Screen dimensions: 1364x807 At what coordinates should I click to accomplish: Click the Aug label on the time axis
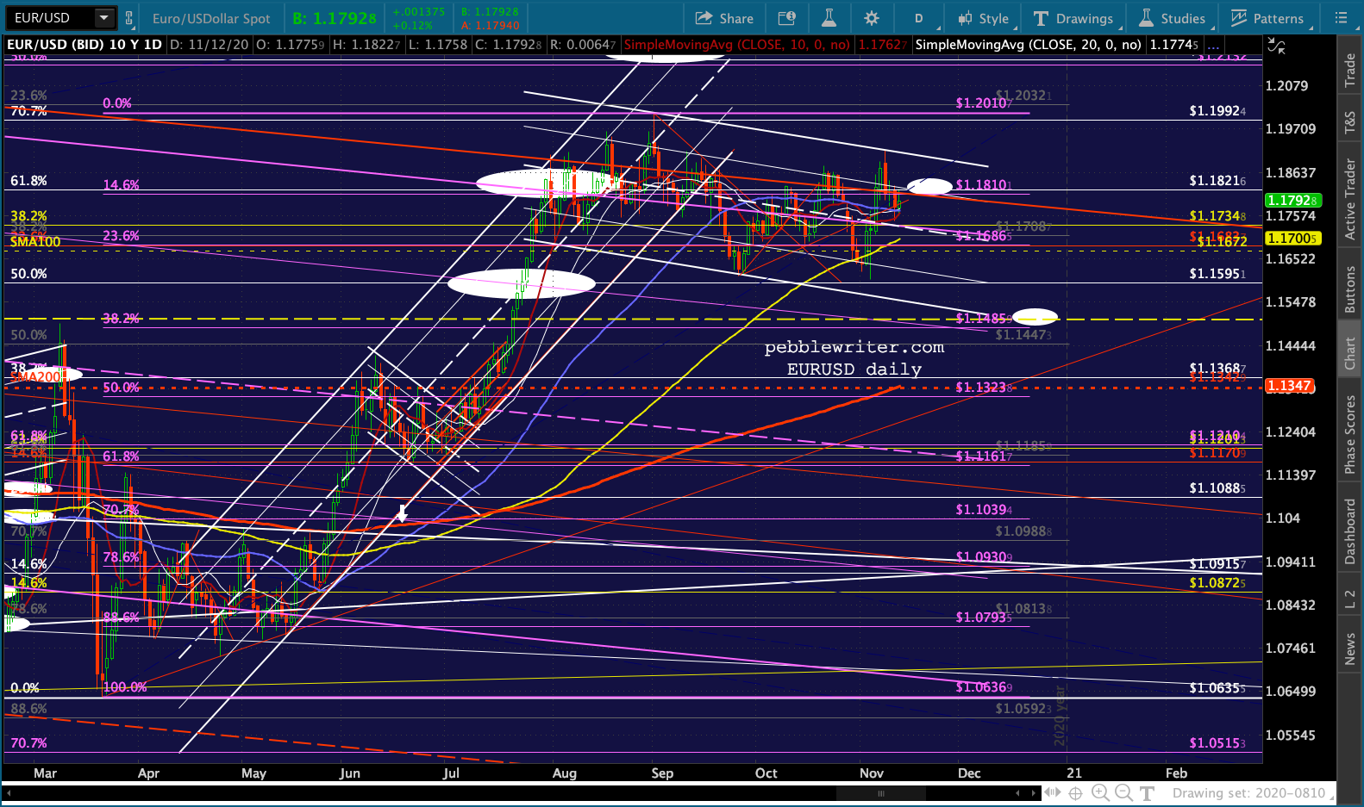[565, 773]
